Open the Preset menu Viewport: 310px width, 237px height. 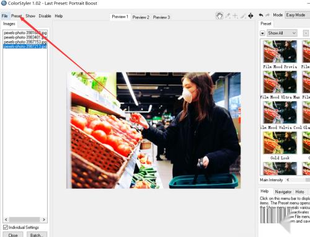point(16,16)
